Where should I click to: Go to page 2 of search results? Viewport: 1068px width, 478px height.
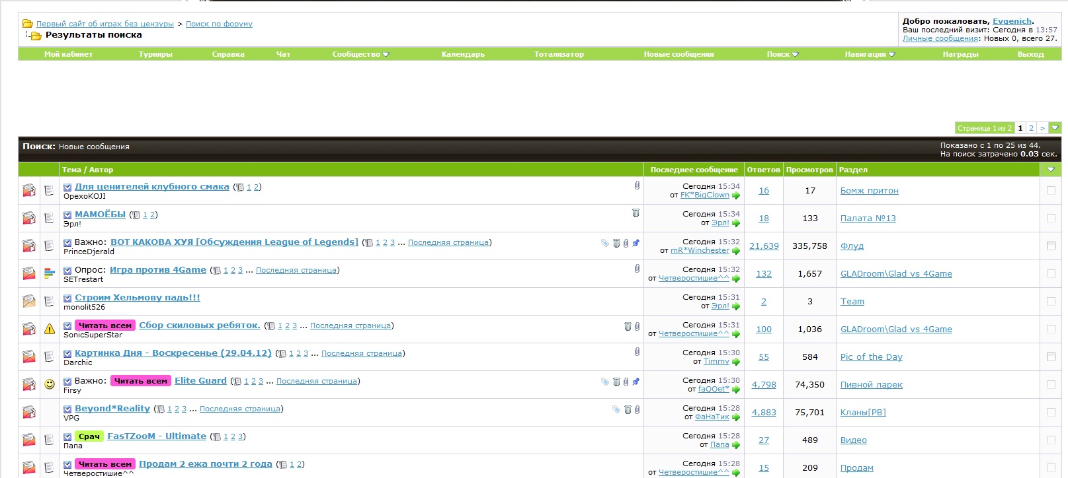click(x=1031, y=128)
